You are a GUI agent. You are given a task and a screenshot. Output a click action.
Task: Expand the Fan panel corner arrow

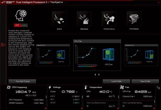pyautogui.click(x=154, y=108)
